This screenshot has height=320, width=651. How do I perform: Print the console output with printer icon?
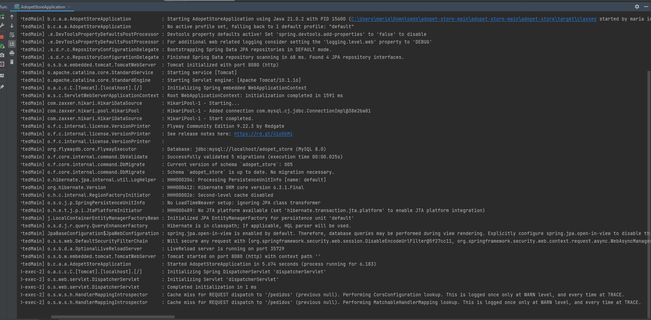tap(12, 53)
